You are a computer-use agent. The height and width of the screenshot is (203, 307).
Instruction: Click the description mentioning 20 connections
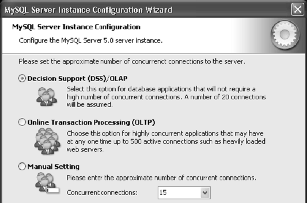(x=166, y=97)
